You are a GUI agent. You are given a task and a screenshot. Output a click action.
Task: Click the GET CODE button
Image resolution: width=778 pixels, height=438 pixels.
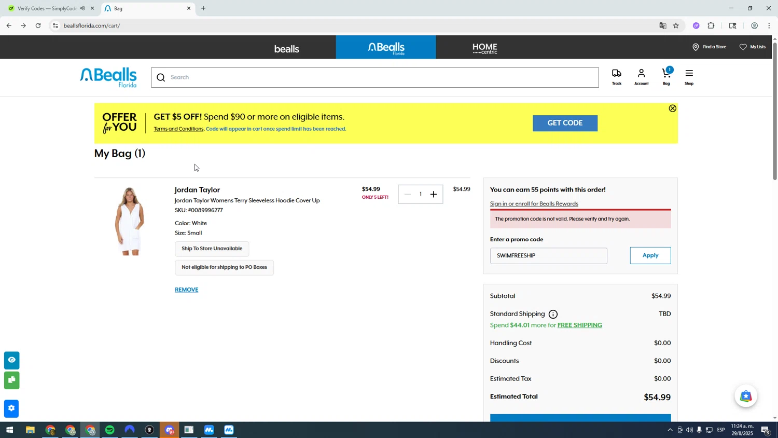tap(565, 123)
